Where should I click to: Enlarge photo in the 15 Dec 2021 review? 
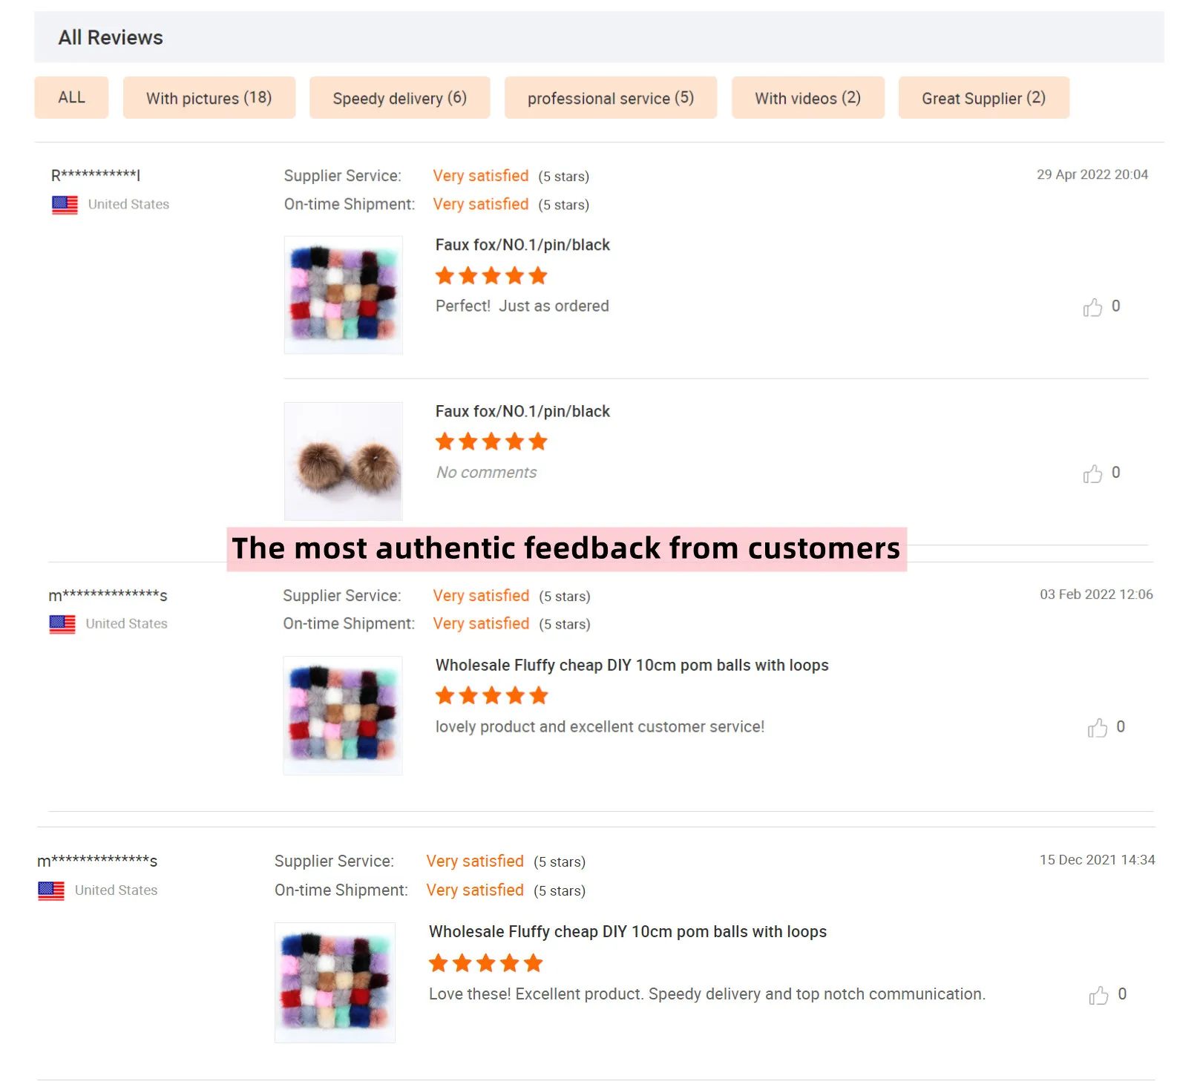coord(335,982)
